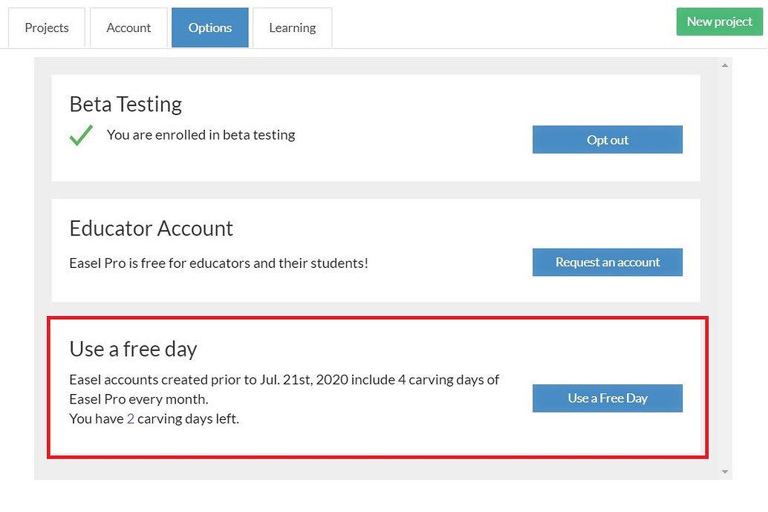The image size is (768, 512).
Task: Opt out of beta testing
Action: pyautogui.click(x=607, y=140)
